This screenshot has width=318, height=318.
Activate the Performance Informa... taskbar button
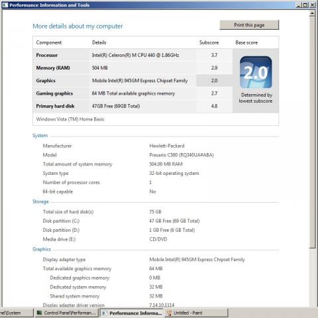pyautogui.click(x=132, y=313)
